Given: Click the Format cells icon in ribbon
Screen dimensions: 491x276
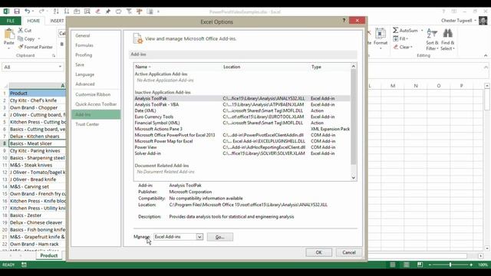Looking at the screenshot, I should [x=381, y=34].
